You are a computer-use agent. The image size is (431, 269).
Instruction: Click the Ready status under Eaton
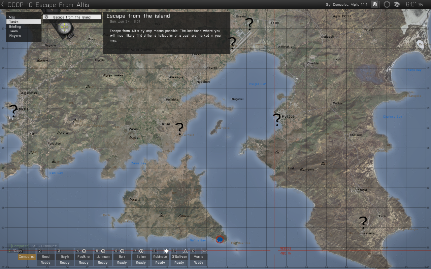point(141,263)
